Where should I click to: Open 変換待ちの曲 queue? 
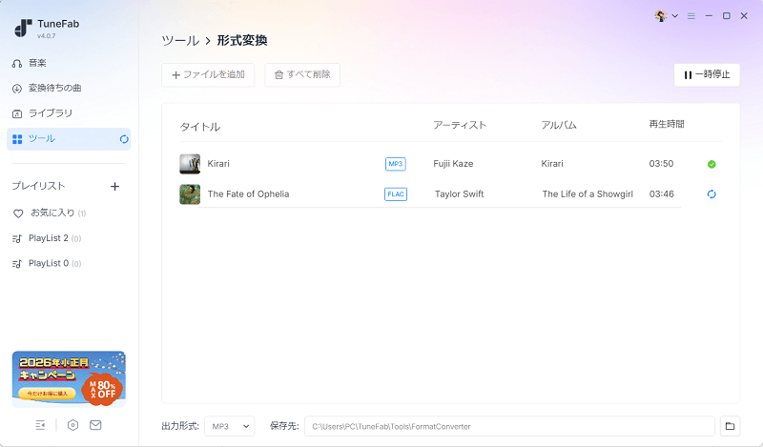(x=54, y=88)
